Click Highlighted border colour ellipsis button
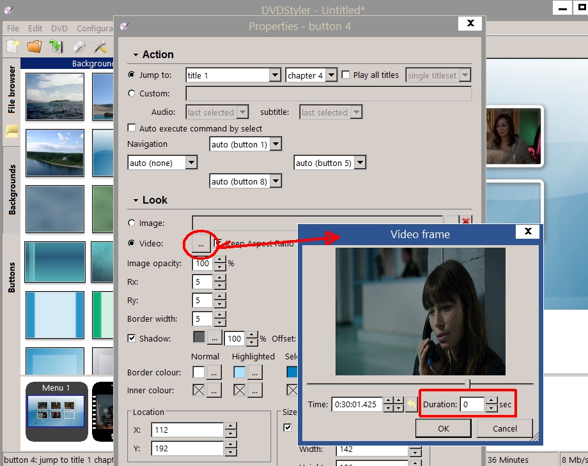This screenshot has width=588, height=466. 254,373
